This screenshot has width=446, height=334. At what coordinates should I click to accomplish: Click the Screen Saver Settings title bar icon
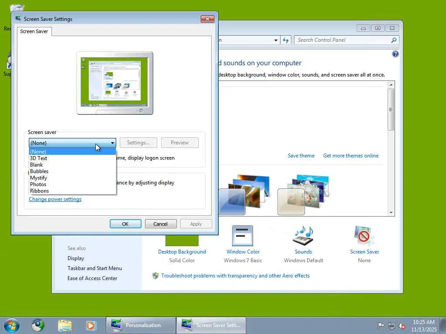18,19
